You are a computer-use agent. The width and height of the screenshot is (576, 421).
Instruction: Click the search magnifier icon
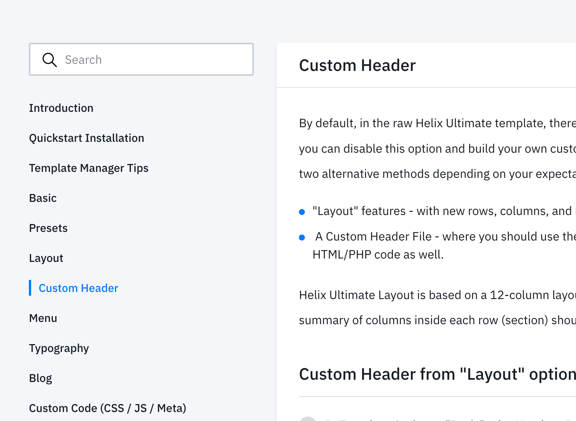[x=49, y=60]
